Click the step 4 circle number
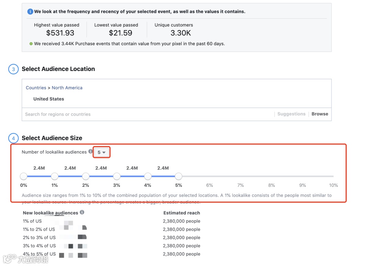Image resolution: width=371 pixels, height=266 pixels. tap(13, 138)
